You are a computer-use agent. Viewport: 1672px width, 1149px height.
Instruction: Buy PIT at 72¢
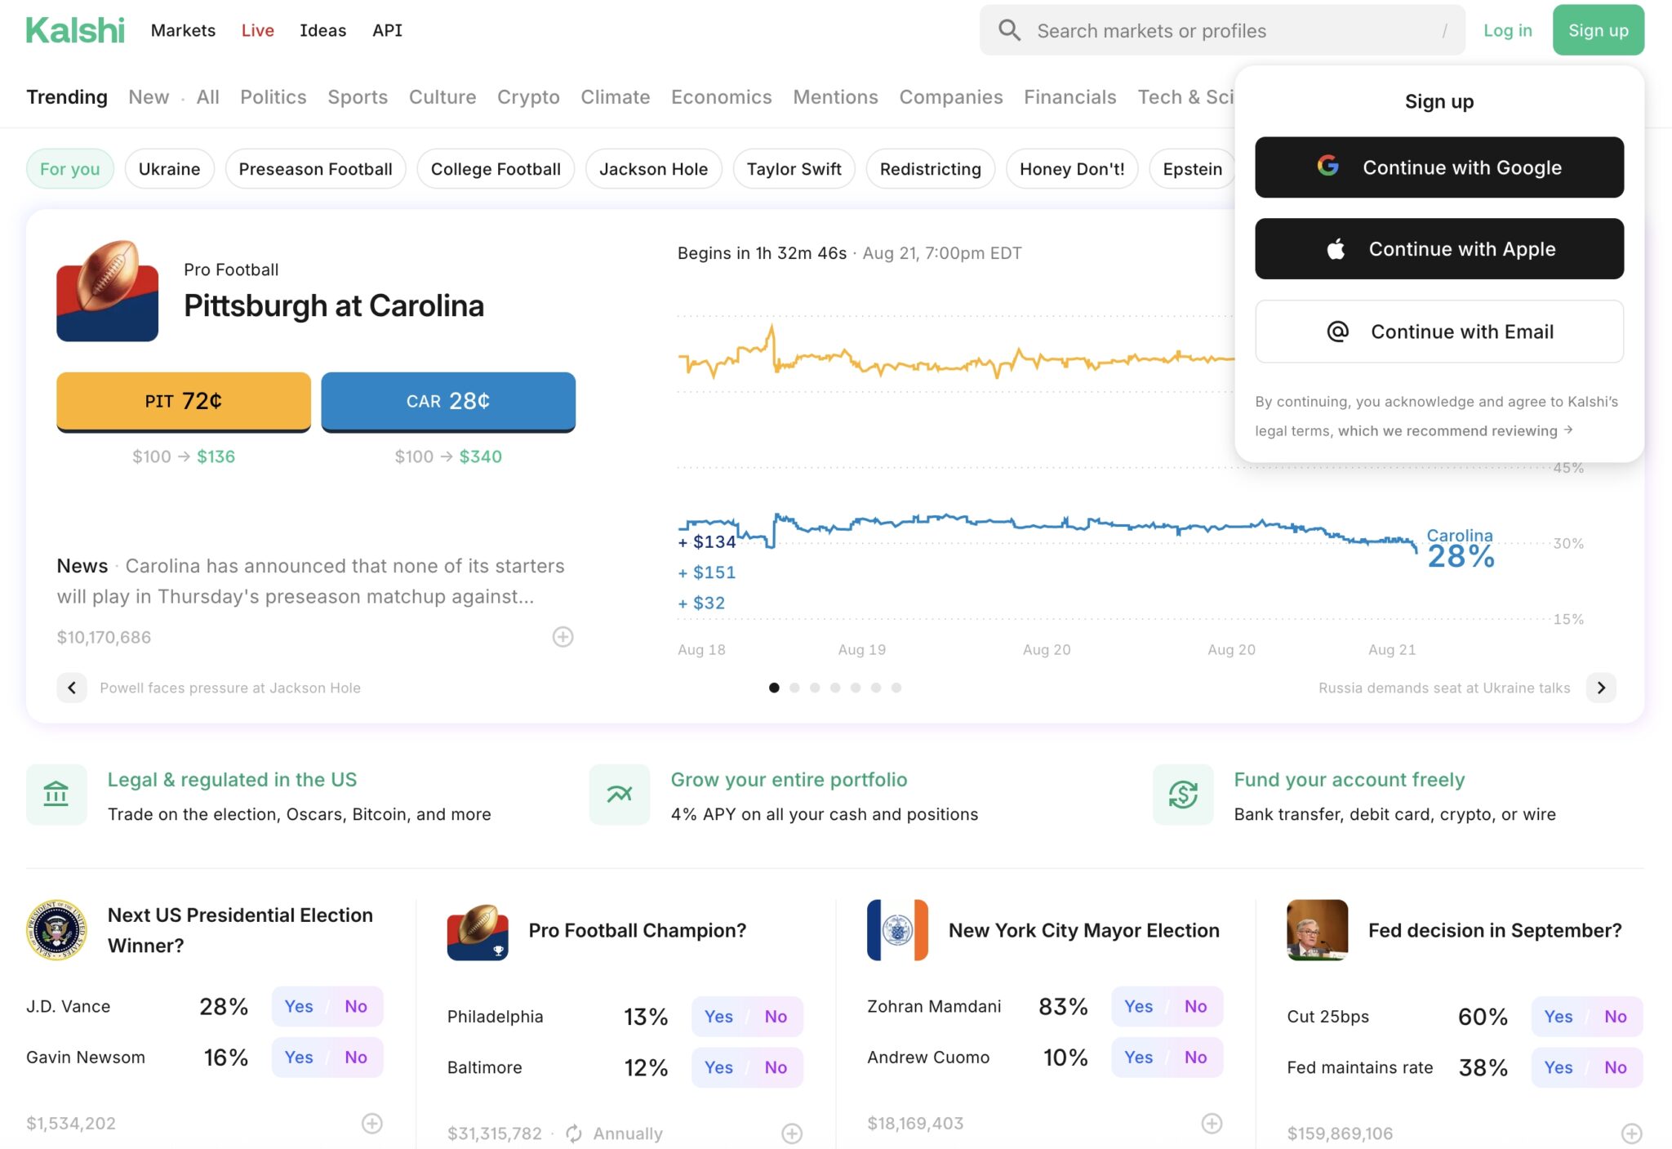(184, 401)
